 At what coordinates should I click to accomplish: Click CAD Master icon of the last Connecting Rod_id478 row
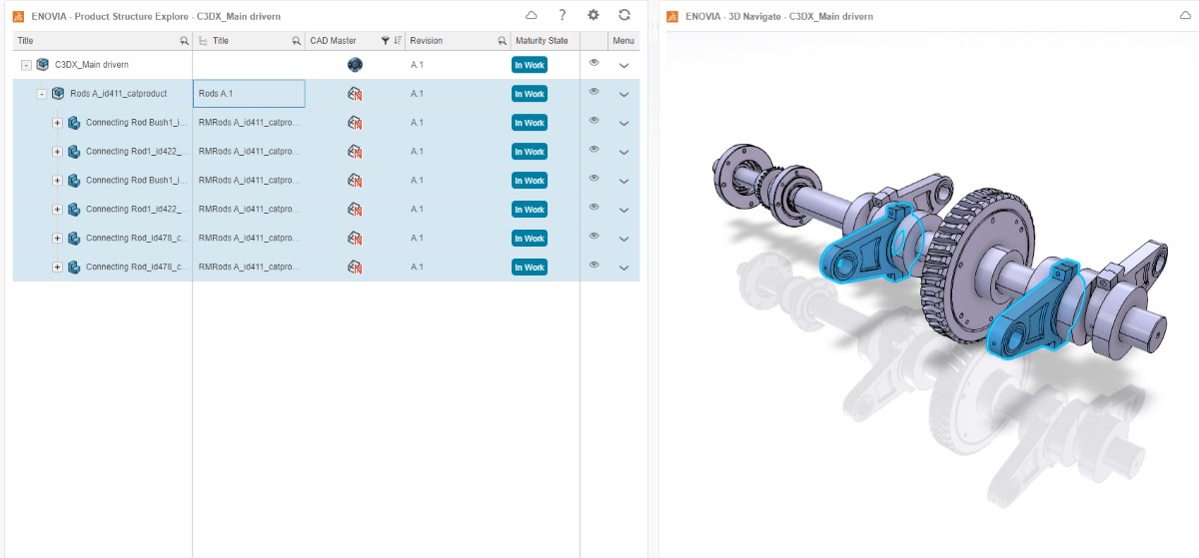(355, 268)
